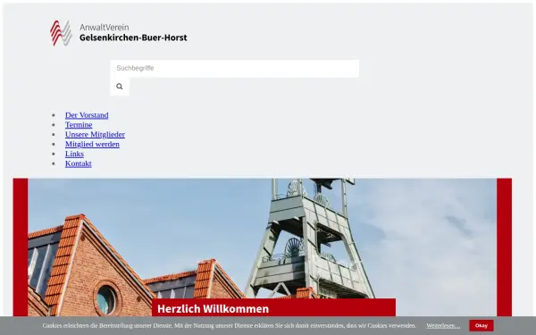Open Unsere Mitglieder menu link
Viewport: 536px width, 335px height.
[95, 134]
